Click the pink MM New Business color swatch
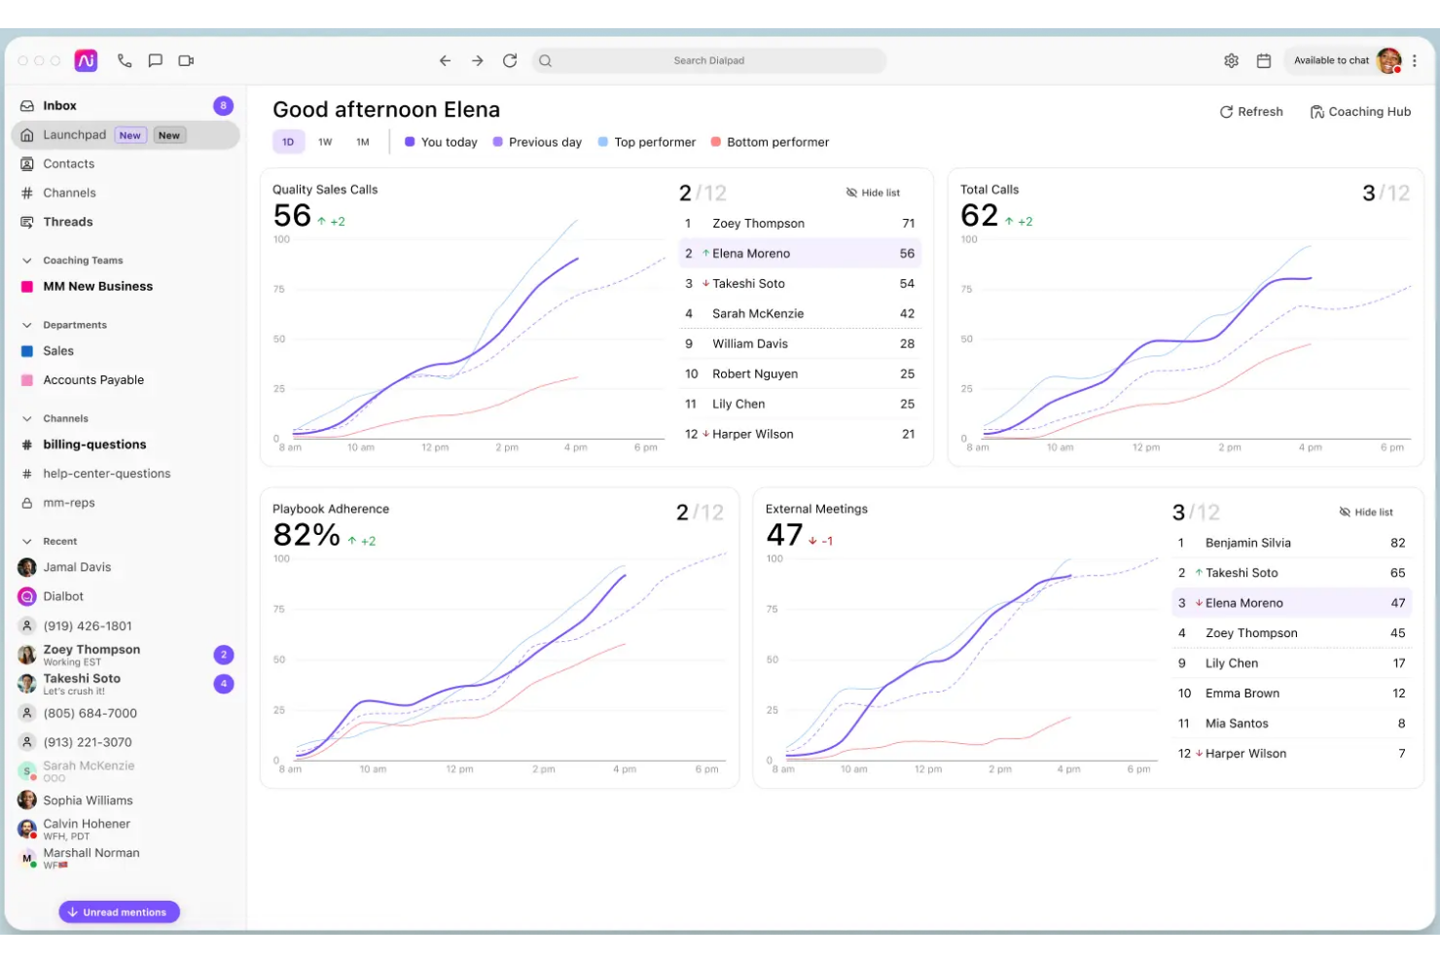 (26, 286)
